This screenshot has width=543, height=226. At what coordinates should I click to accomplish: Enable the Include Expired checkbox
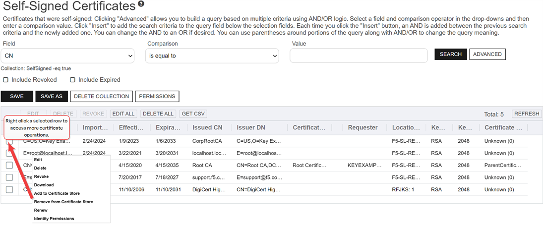coord(72,80)
